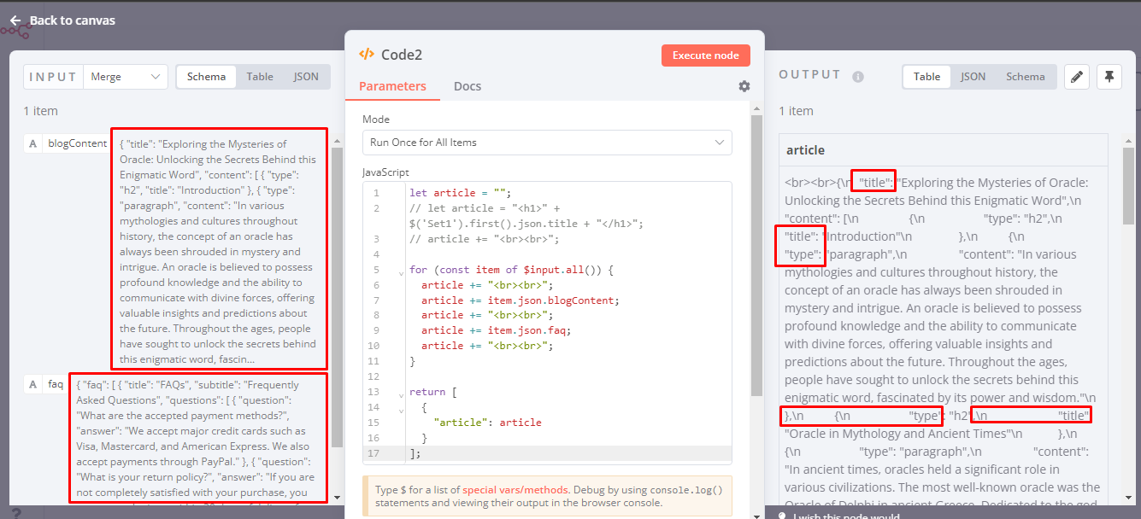Click code line 'let article = "";'
This screenshot has width=1141, height=519.
[459, 193]
